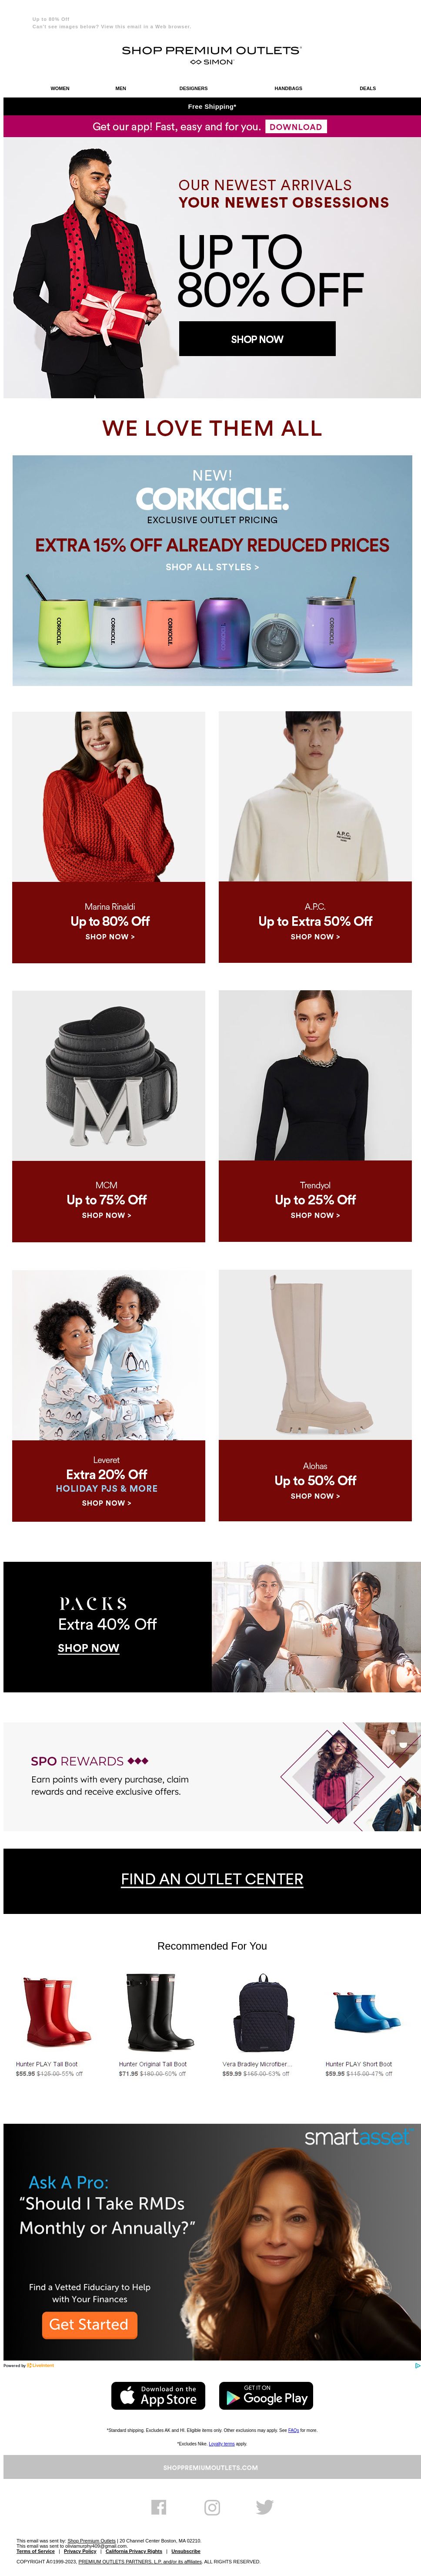Click the black Shop Now hero button
The width and height of the screenshot is (421, 2576).
(257, 339)
